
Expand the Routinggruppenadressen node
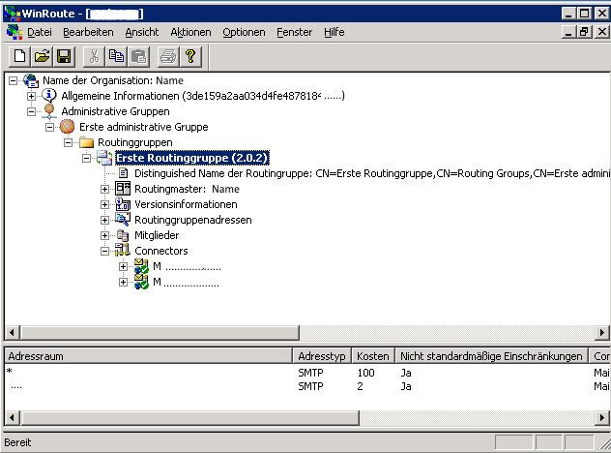click(x=104, y=220)
